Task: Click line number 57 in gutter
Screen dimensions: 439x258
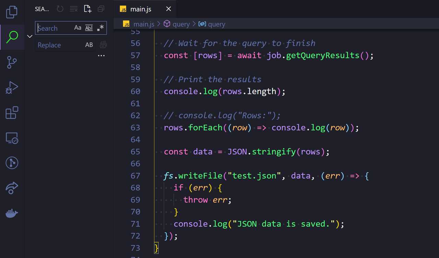Action: 135,55
